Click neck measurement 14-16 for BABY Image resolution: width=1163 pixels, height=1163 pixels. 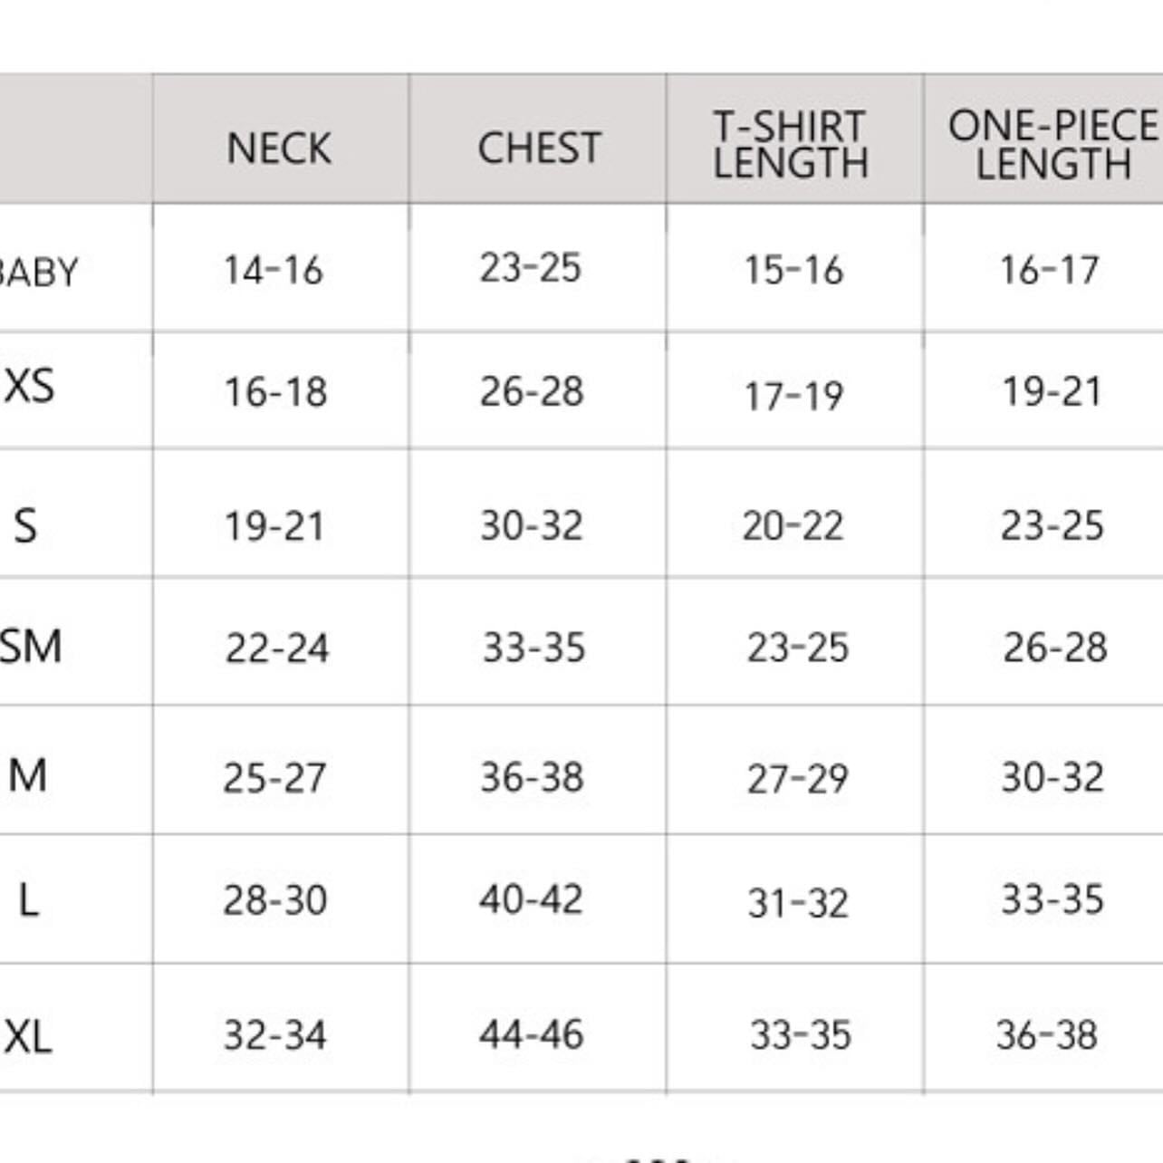click(x=274, y=270)
